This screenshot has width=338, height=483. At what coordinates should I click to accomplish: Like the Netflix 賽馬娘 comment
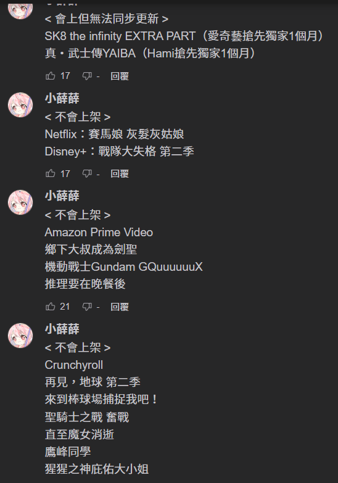pyautogui.click(x=50, y=173)
